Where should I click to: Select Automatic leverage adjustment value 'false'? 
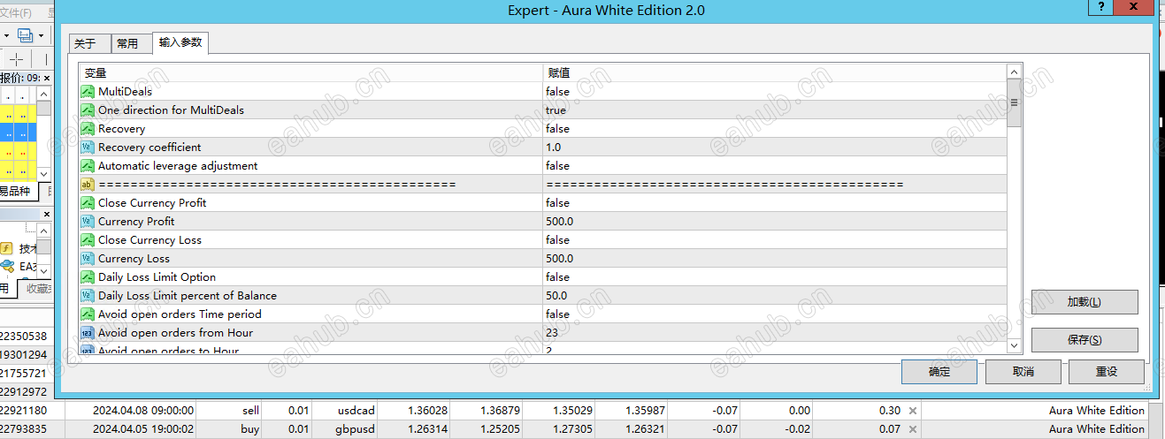pyautogui.click(x=557, y=166)
